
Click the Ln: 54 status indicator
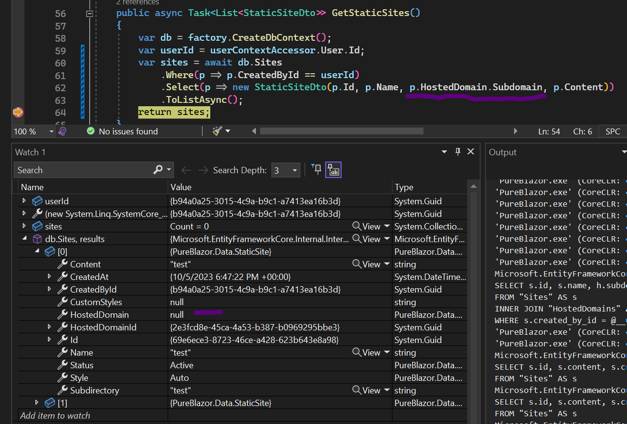pos(549,132)
